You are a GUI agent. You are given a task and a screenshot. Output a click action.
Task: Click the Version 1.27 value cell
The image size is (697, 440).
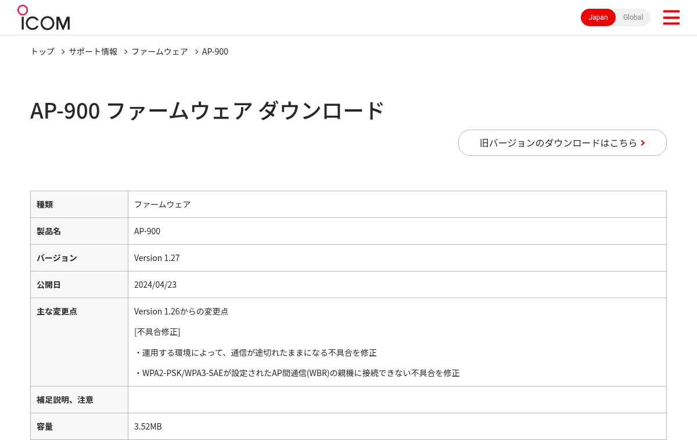(x=397, y=258)
